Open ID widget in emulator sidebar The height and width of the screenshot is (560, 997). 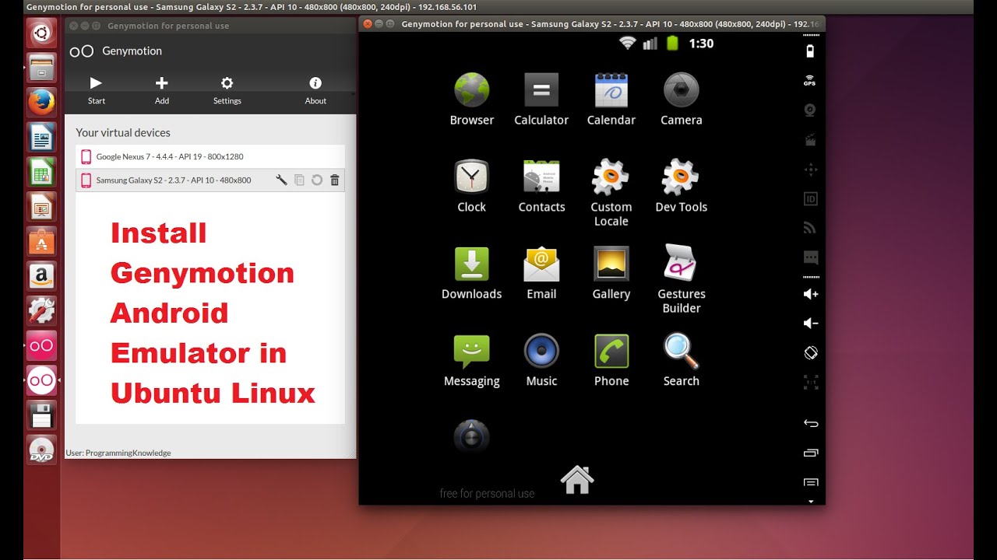(x=810, y=199)
